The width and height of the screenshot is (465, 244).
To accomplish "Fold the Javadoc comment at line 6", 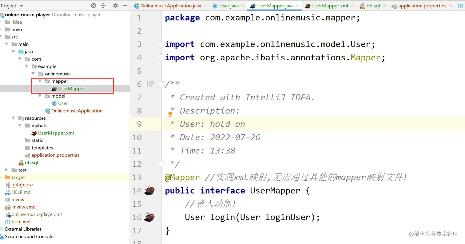I will click(x=161, y=84).
